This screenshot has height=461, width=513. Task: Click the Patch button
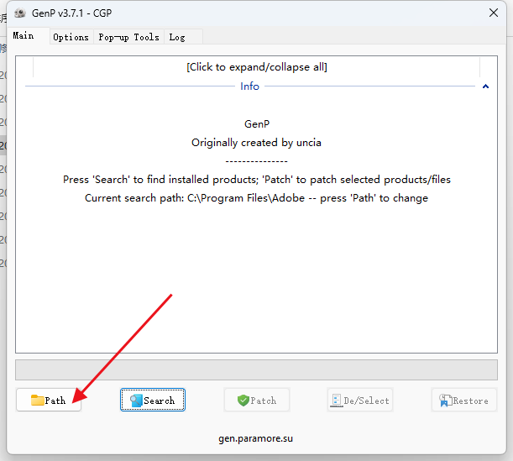pyautogui.click(x=257, y=400)
